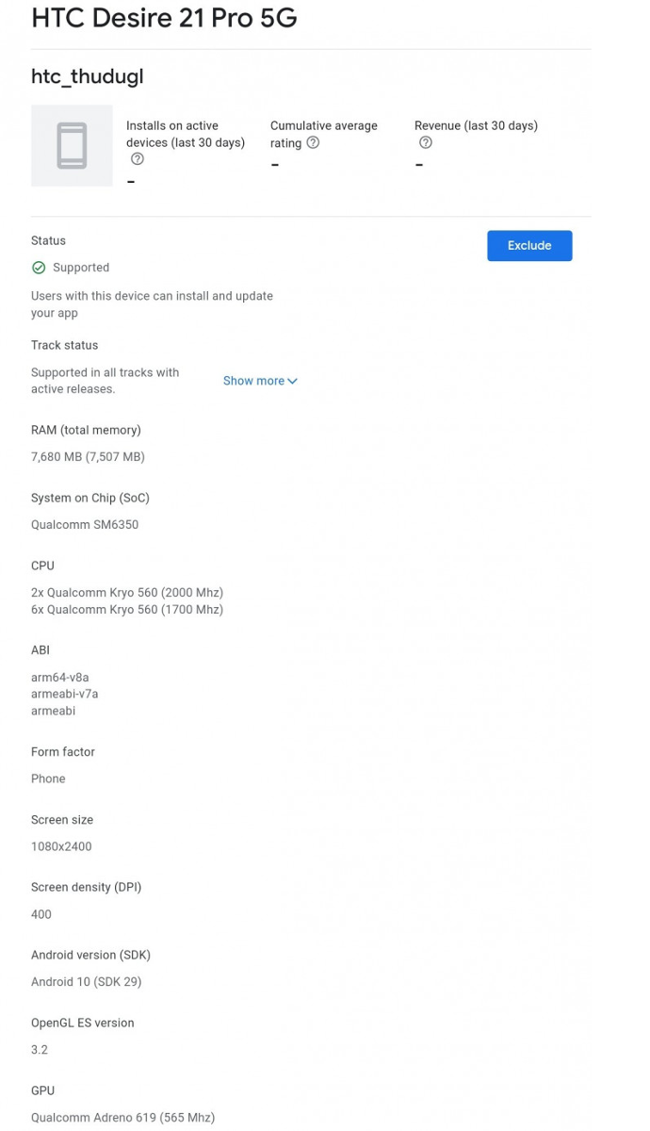This screenshot has height=1131, width=650.
Task: Click the Qualcomm SM6350 SoC value
Action: click(85, 525)
